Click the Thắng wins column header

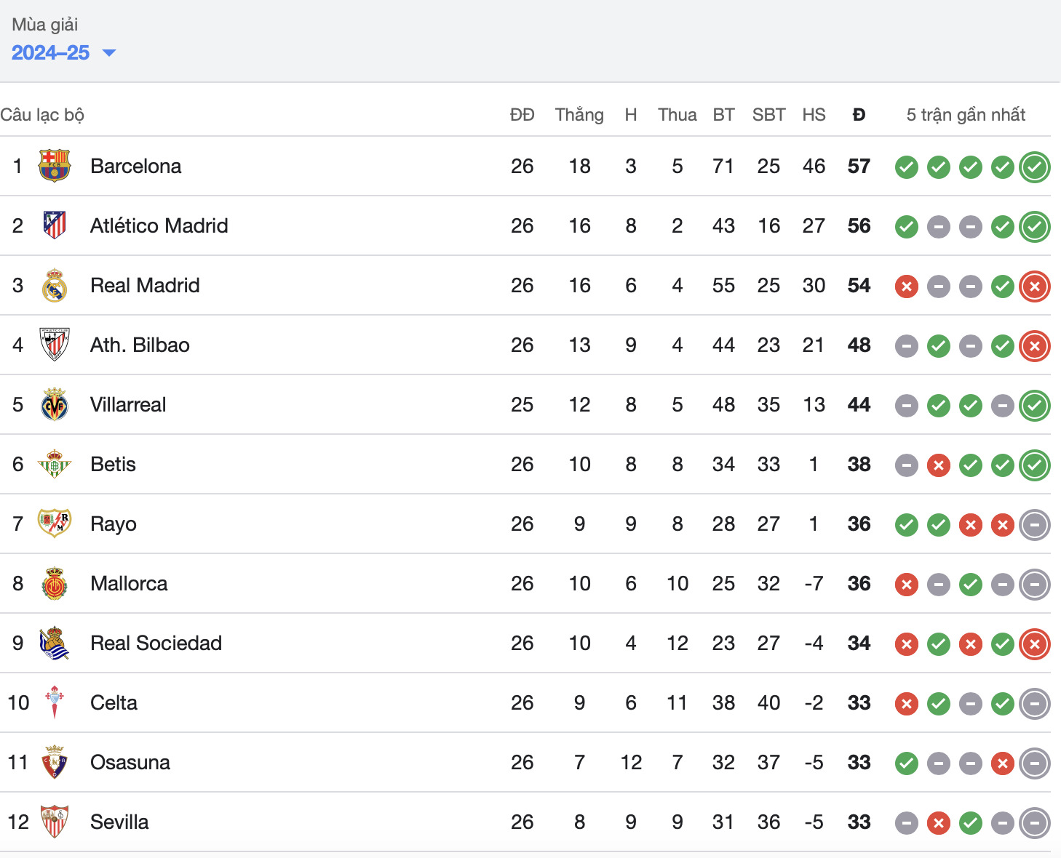(x=579, y=115)
